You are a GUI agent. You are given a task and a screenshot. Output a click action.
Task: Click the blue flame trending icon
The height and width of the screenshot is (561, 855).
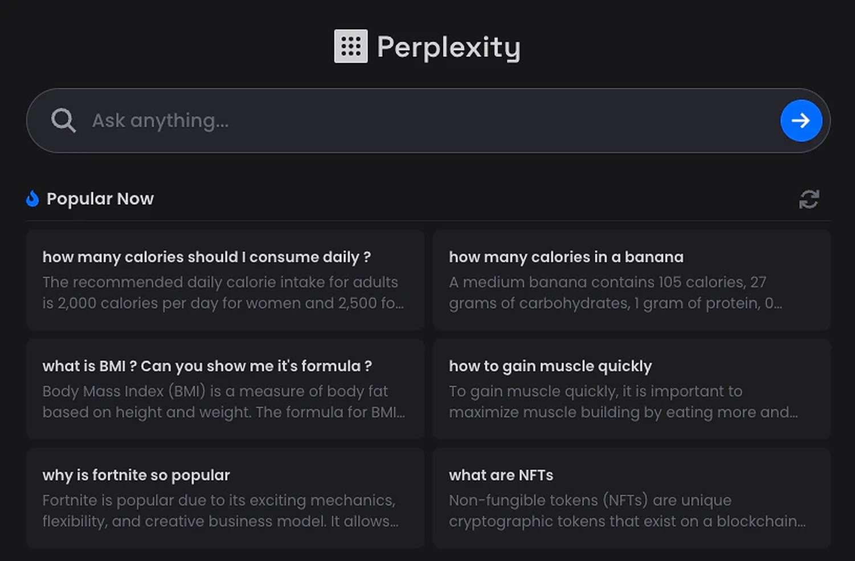(32, 198)
